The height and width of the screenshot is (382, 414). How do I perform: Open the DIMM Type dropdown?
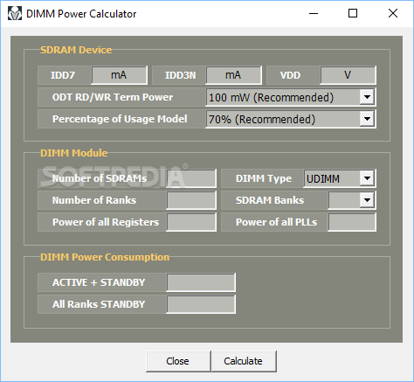point(340,178)
